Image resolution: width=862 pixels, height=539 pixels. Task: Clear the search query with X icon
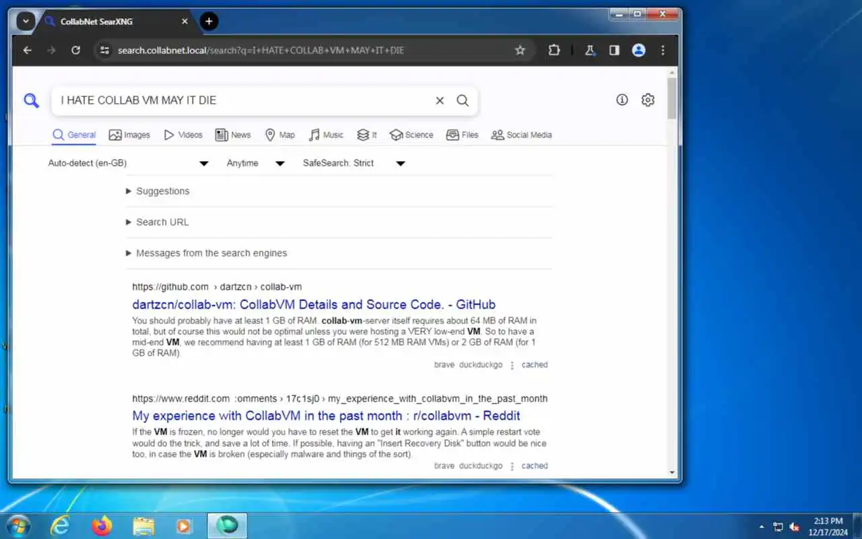click(440, 100)
